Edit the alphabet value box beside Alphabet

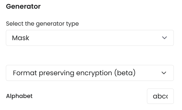click(160, 96)
